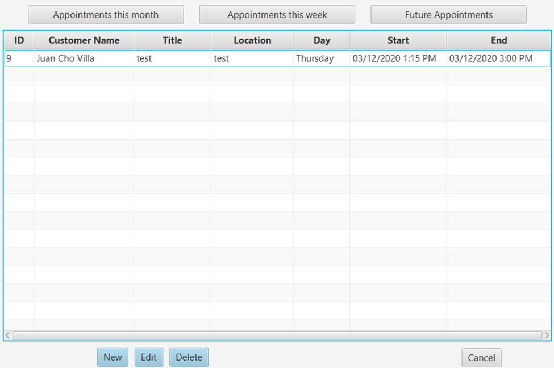The height and width of the screenshot is (368, 554).
Task: Click the Appointments this month button
Action: pyautogui.click(x=106, y=15)
